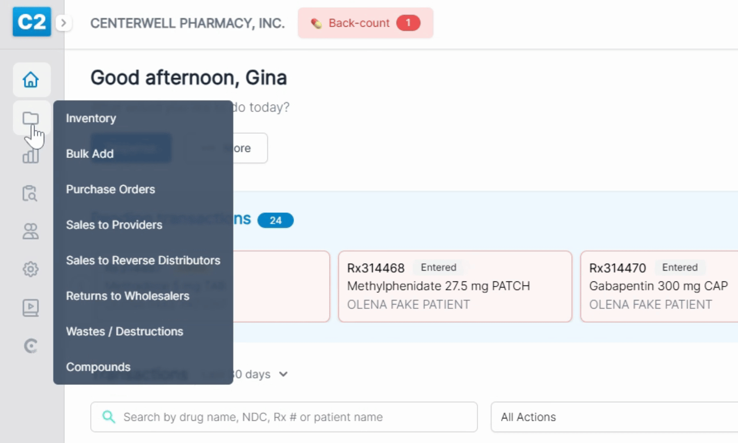738x443 pixels.
Task: Expand the days range dropdown chevron
Action: tap(283, 374)
